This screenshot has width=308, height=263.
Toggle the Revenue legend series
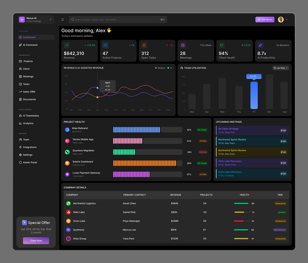pos(160,68)
